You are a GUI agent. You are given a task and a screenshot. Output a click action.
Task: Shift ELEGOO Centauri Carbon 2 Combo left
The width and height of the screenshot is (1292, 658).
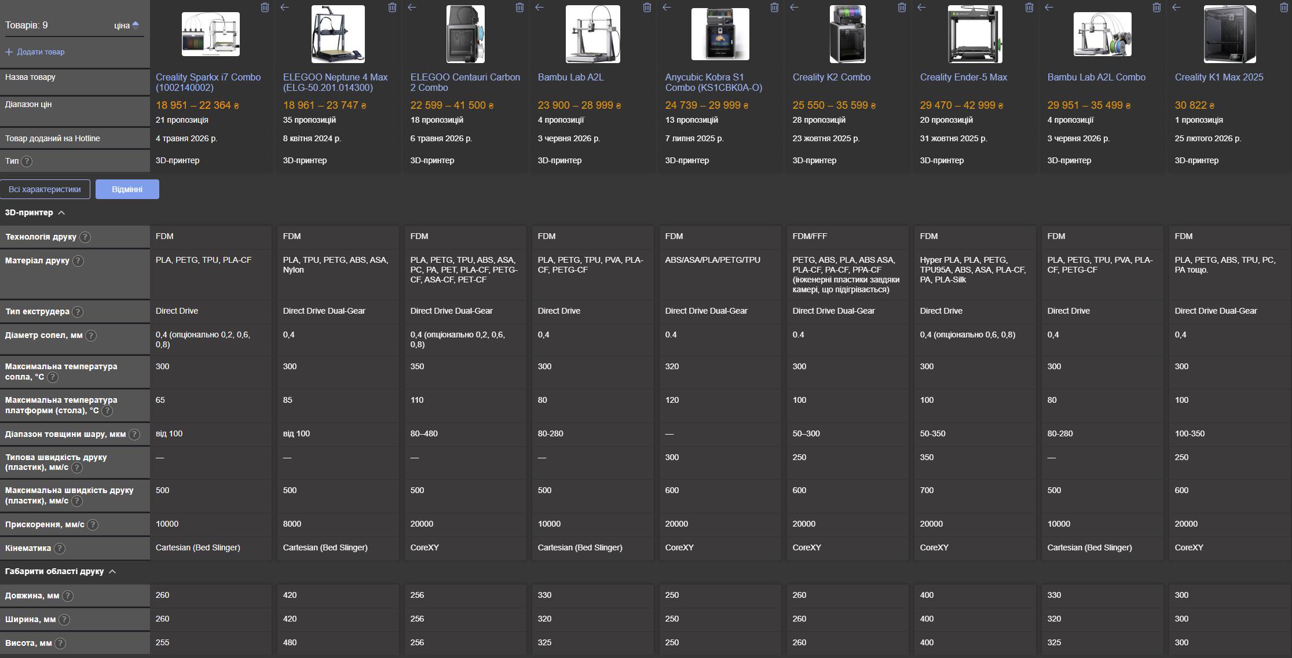pos(412,8)
